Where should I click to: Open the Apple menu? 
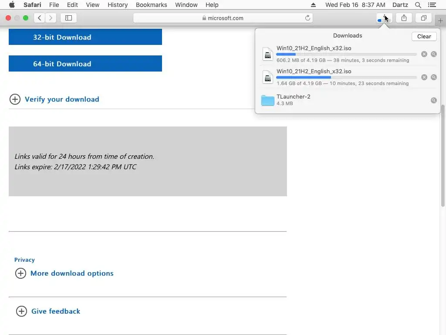12,5
